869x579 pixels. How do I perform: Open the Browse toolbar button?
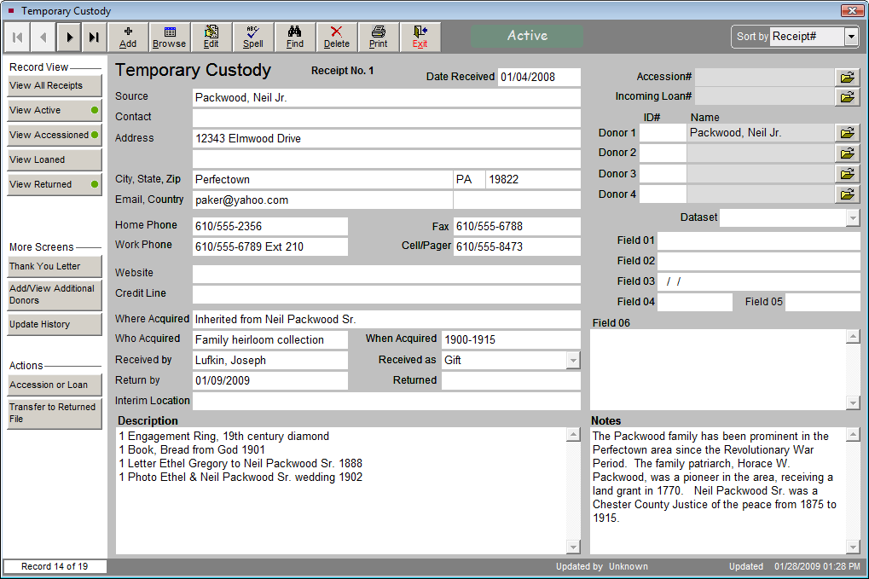(169, 37)
